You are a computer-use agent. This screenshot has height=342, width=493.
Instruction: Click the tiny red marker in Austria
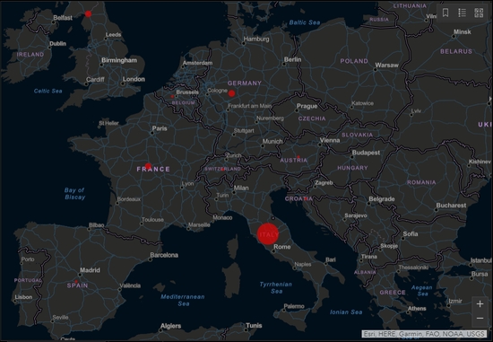click(x=298, y=156)
